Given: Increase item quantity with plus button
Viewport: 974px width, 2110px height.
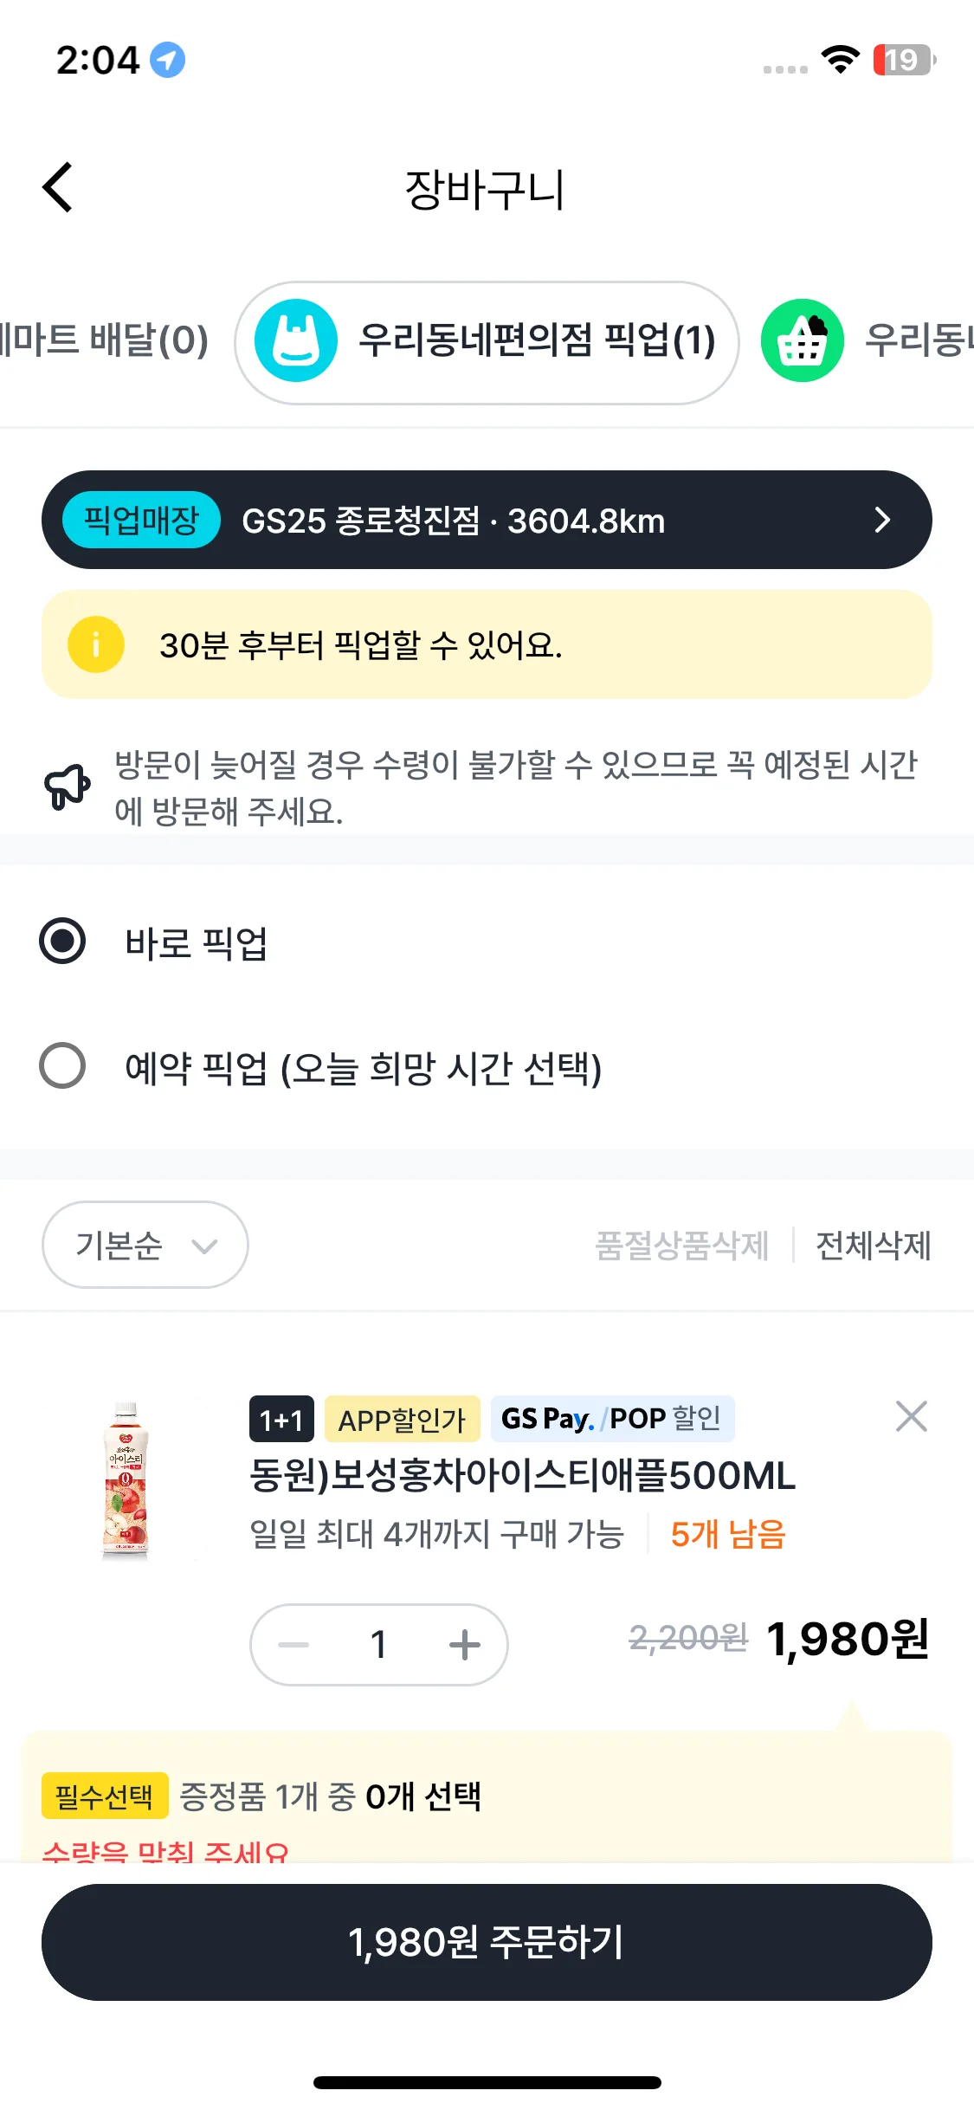Looking at the screenshot, I should [465, 1644].
